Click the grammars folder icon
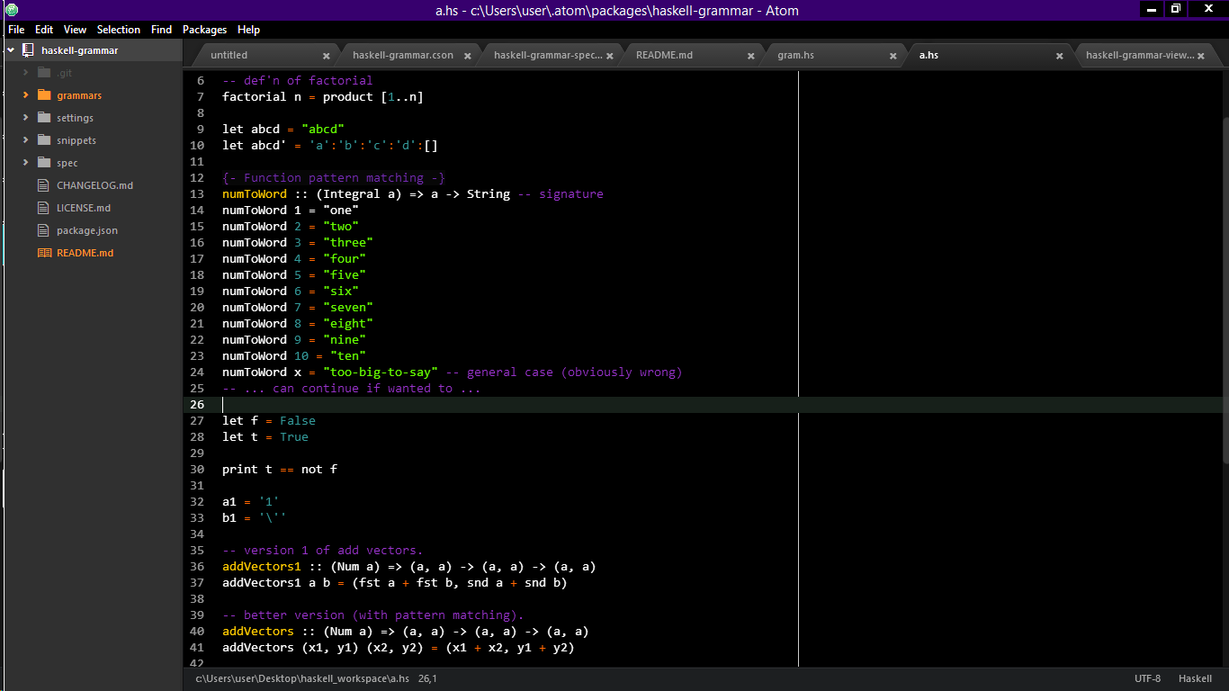 click(44, 95)
